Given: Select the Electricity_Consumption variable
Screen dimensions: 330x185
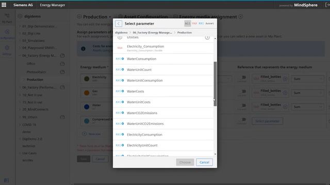Looking at the screenshot, I should pos(163,48).
